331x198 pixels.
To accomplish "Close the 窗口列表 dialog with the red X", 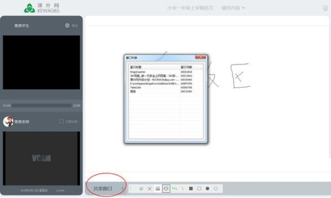I will pos(200,57).
